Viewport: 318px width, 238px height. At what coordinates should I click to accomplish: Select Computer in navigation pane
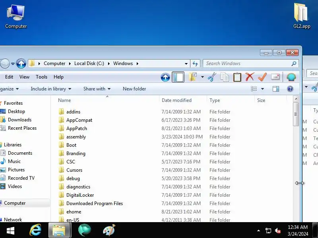coord(15,203)
